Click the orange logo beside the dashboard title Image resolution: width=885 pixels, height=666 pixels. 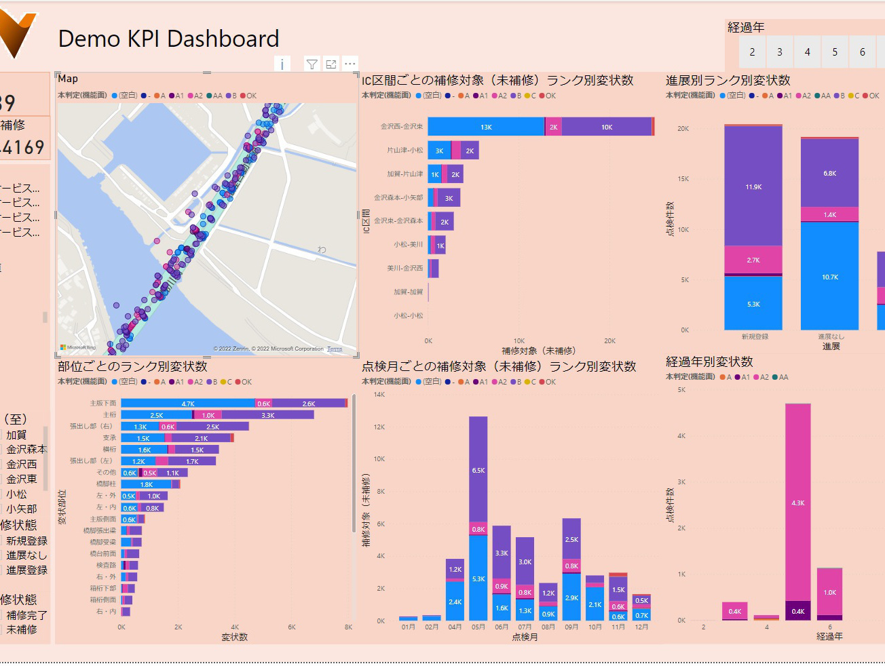(17, 35)
